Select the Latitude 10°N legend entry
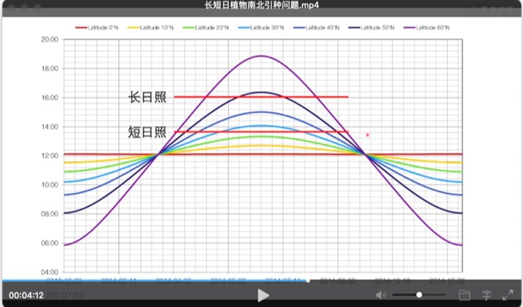 152,26
